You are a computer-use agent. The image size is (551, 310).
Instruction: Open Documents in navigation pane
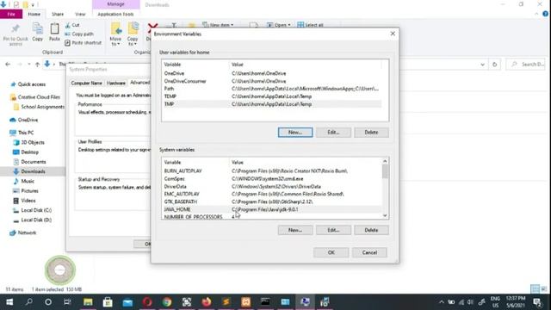coord(33,162)
